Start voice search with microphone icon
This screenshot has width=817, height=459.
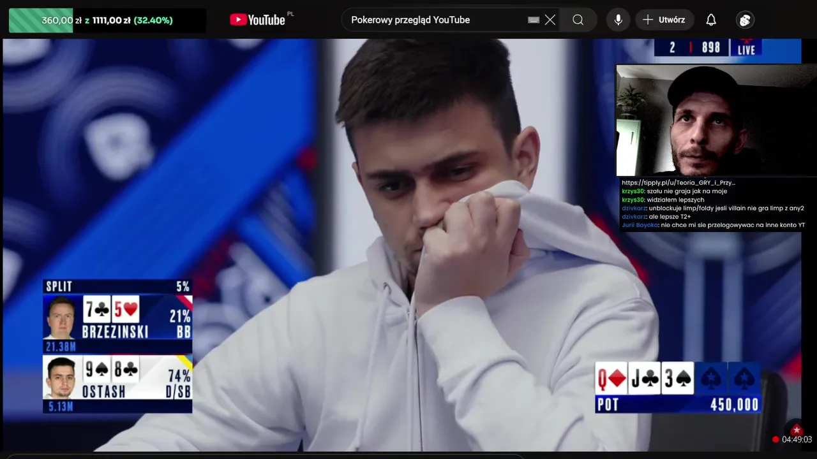coord(618,20)
